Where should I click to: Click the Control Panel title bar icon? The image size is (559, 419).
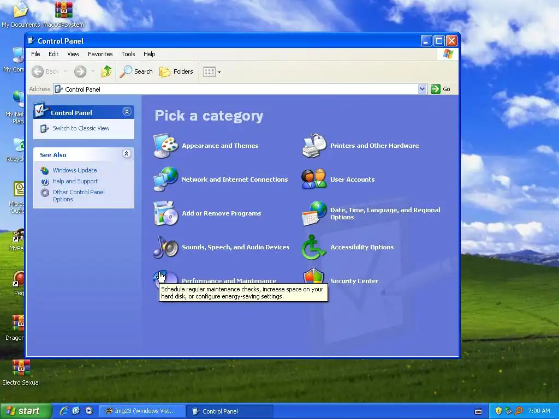[x=31, y=40]
